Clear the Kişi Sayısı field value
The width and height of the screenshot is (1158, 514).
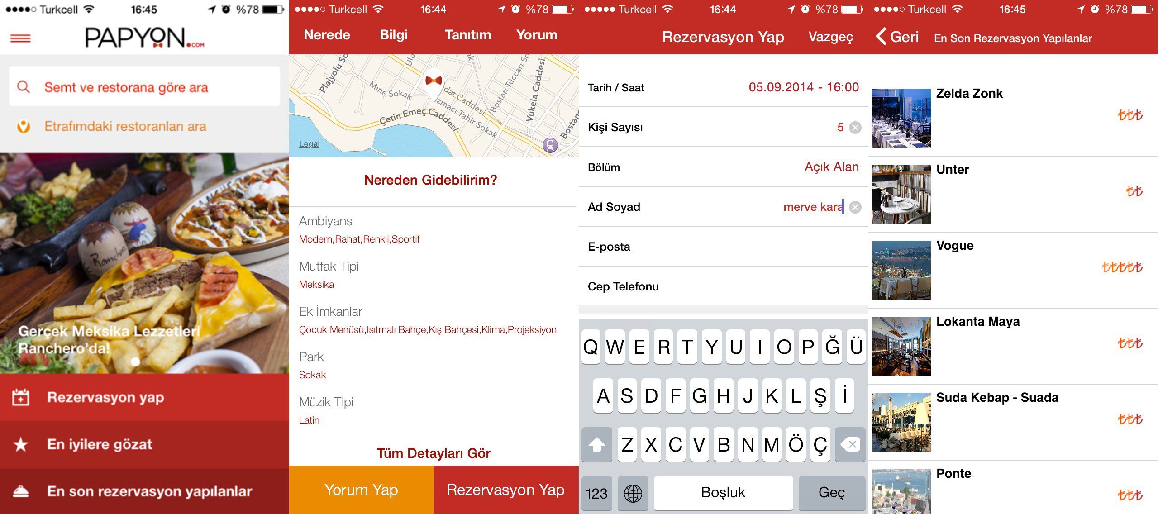pos(855,128)
